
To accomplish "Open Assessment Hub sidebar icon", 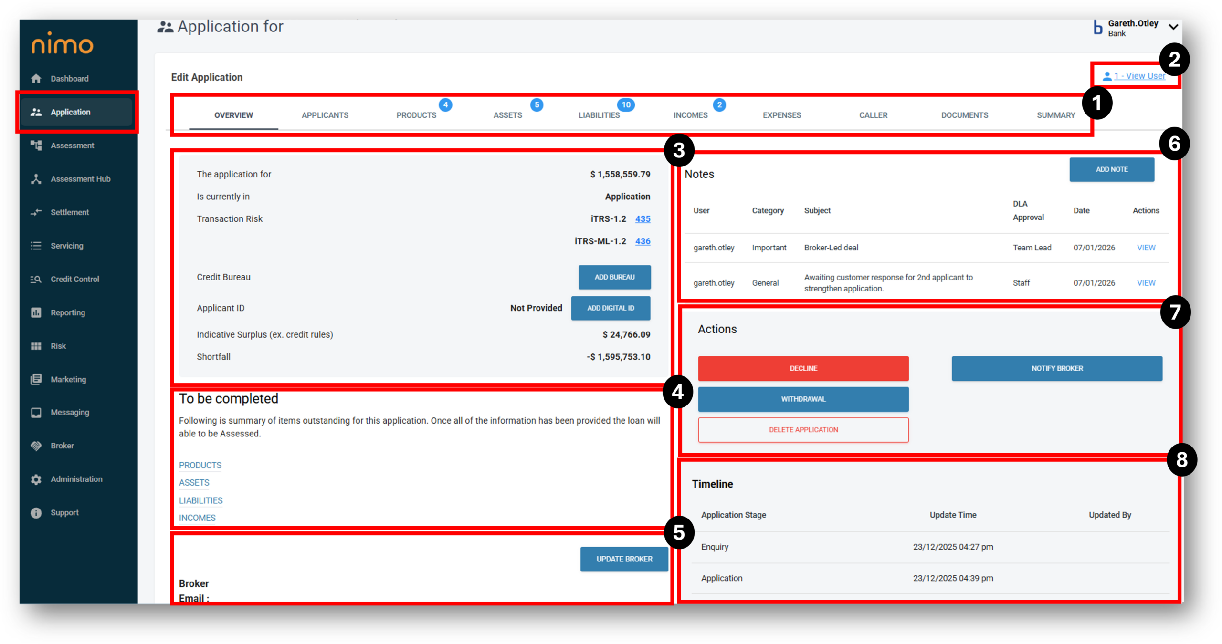I will 36,179.
